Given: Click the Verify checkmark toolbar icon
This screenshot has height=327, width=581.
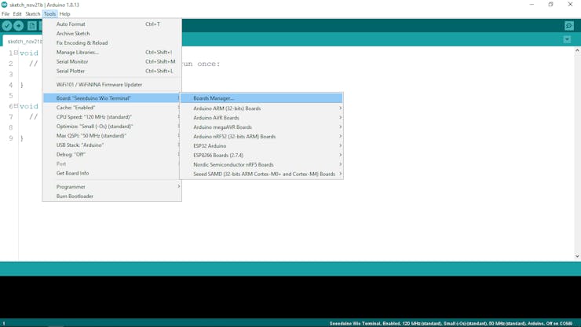Looking at the screenshot, I should click(x=7, y=26).
